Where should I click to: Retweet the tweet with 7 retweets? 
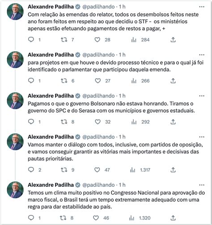[64, 40]
